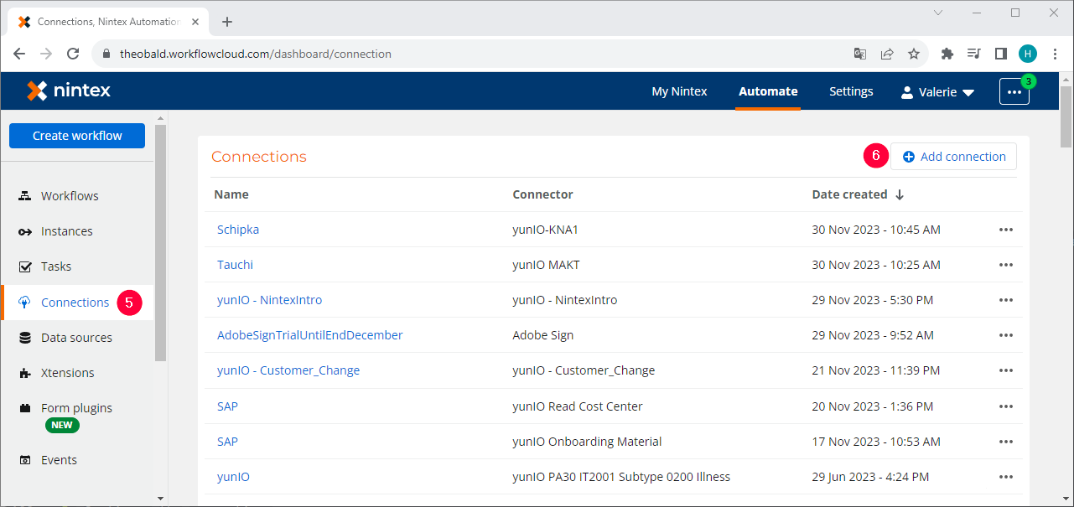Viewport: 1074px width, 507px height.
Task: Open Form plugins marked NEW
Action: (75, 407)
